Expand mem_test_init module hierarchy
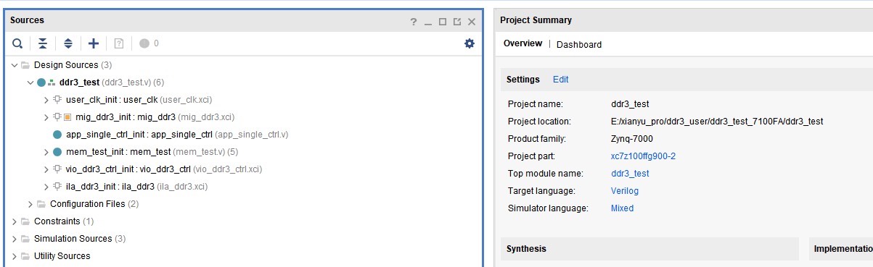873x267 pixels. click(47, 152)
